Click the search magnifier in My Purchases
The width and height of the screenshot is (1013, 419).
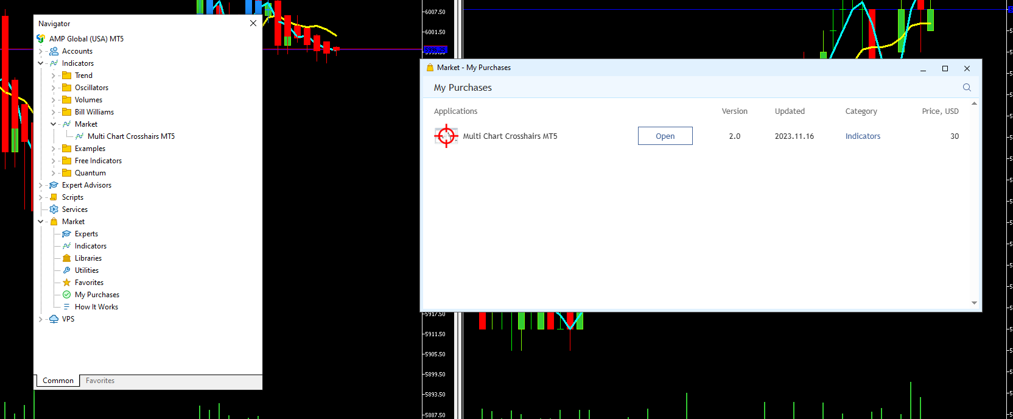click(x=967, y=88)
